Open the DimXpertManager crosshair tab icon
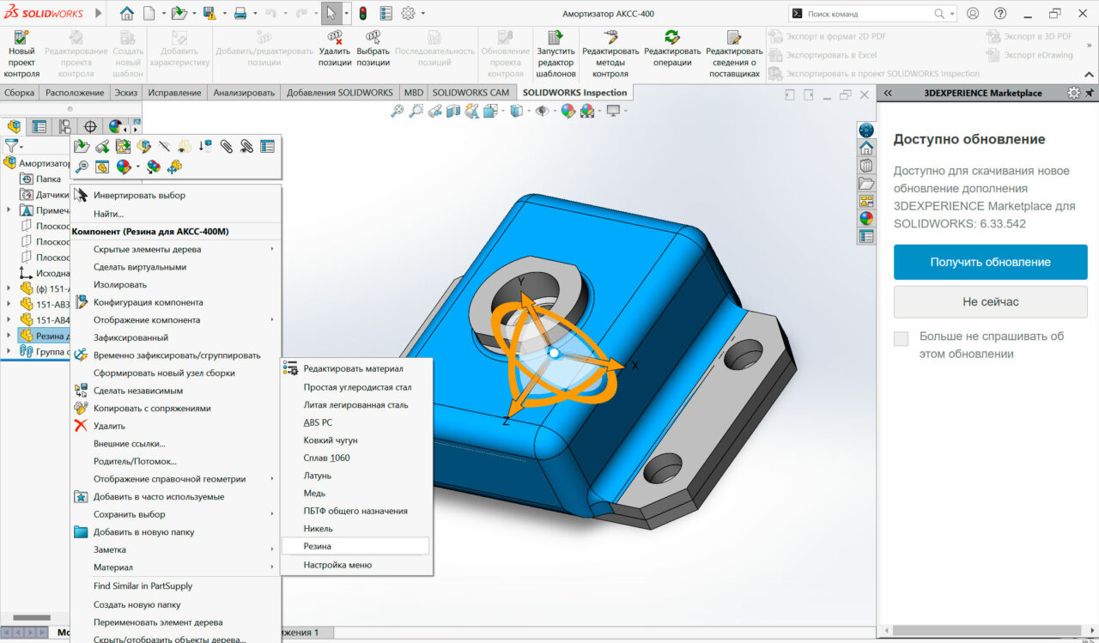 (x=90, y=126)
